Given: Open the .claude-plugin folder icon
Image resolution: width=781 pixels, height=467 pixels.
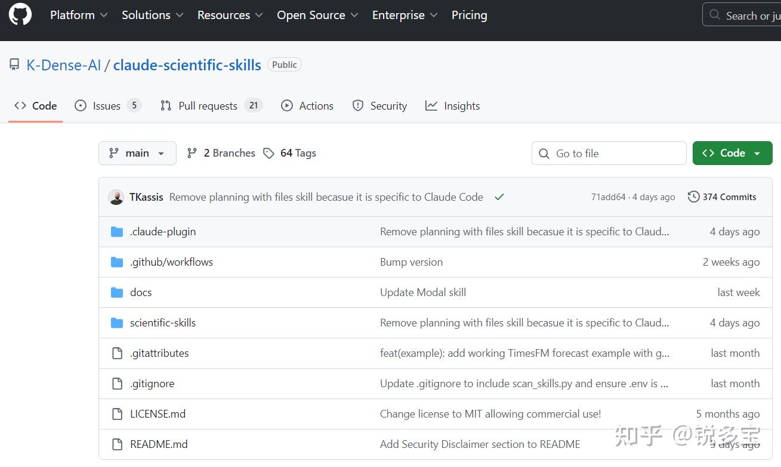Looking at the screenshot, I should pyautogui.click(x=117, y=232).
